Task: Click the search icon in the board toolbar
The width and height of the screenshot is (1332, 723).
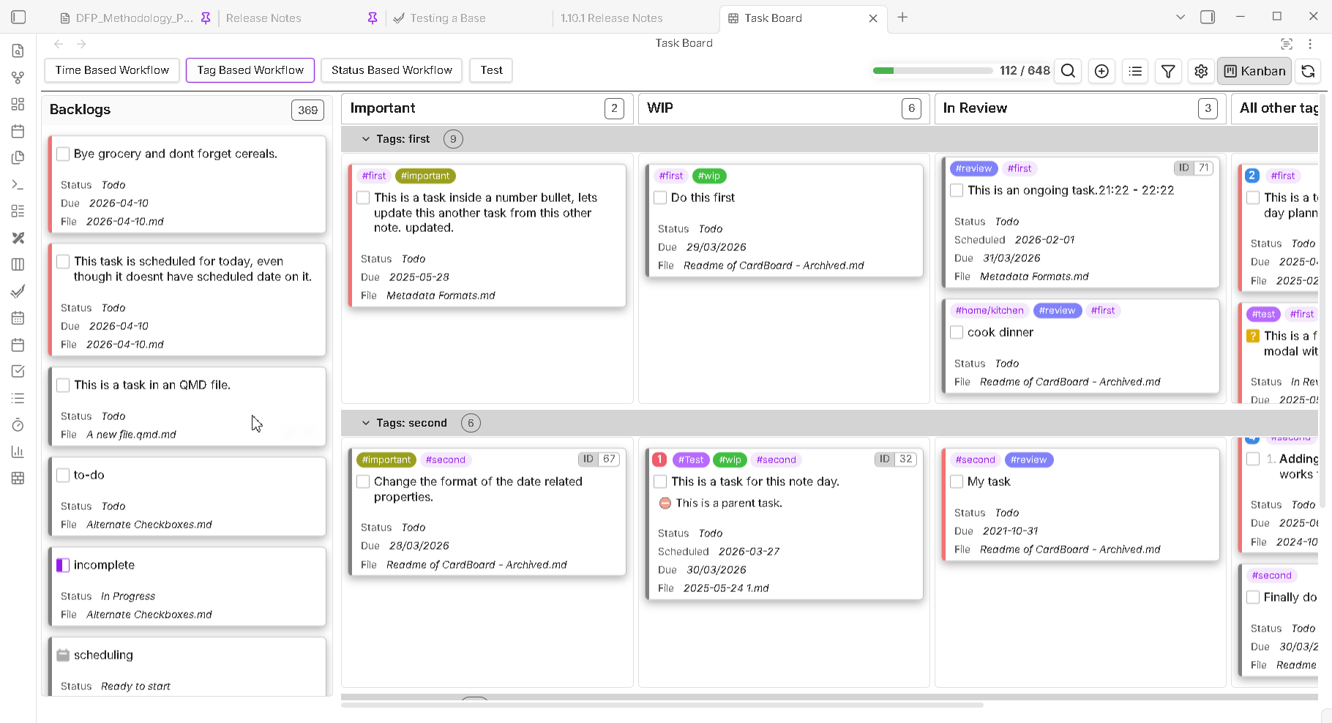Action: pos(1068,71)
